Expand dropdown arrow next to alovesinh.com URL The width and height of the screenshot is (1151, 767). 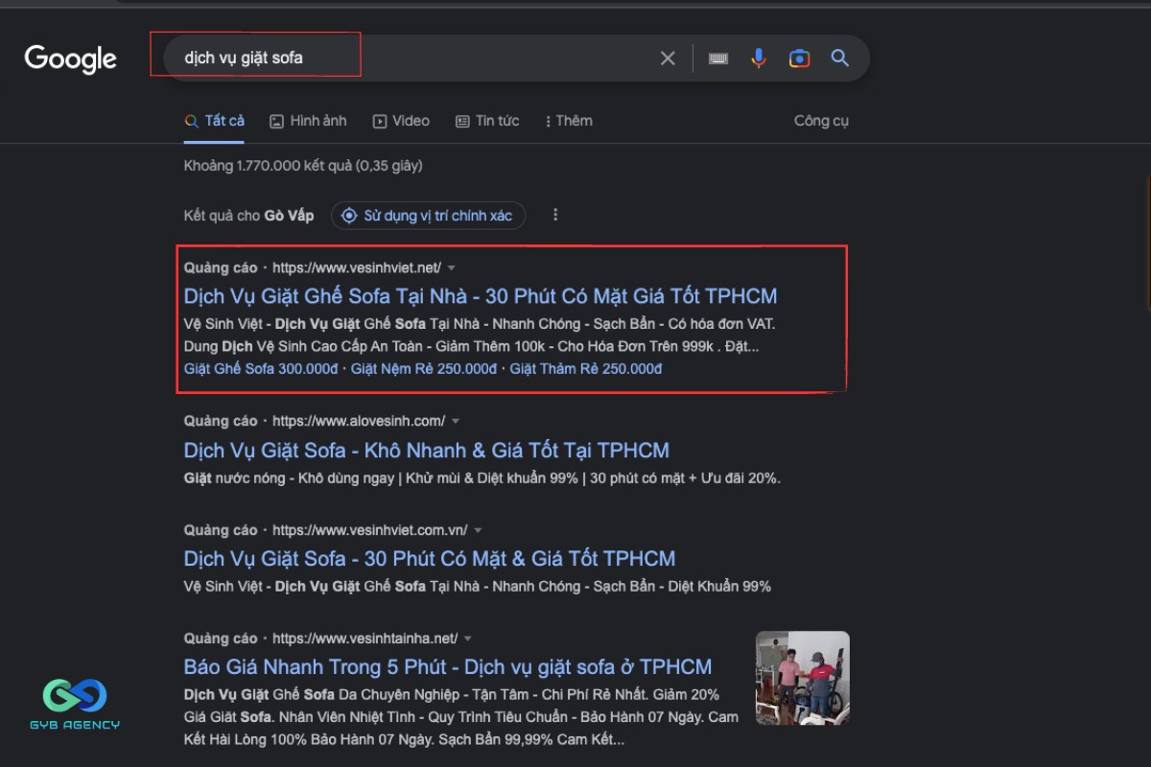click(x=456, y=421)
